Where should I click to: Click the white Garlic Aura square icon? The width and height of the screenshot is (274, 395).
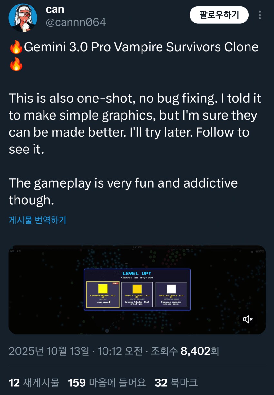point(171,289)
